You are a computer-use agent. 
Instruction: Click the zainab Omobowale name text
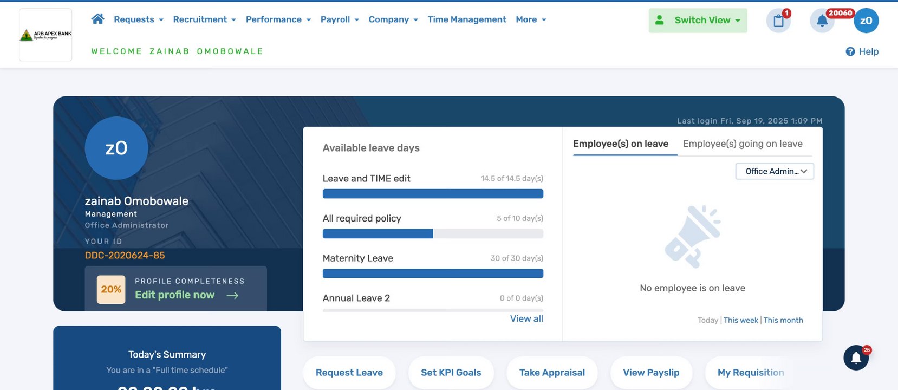pos(136,201)
